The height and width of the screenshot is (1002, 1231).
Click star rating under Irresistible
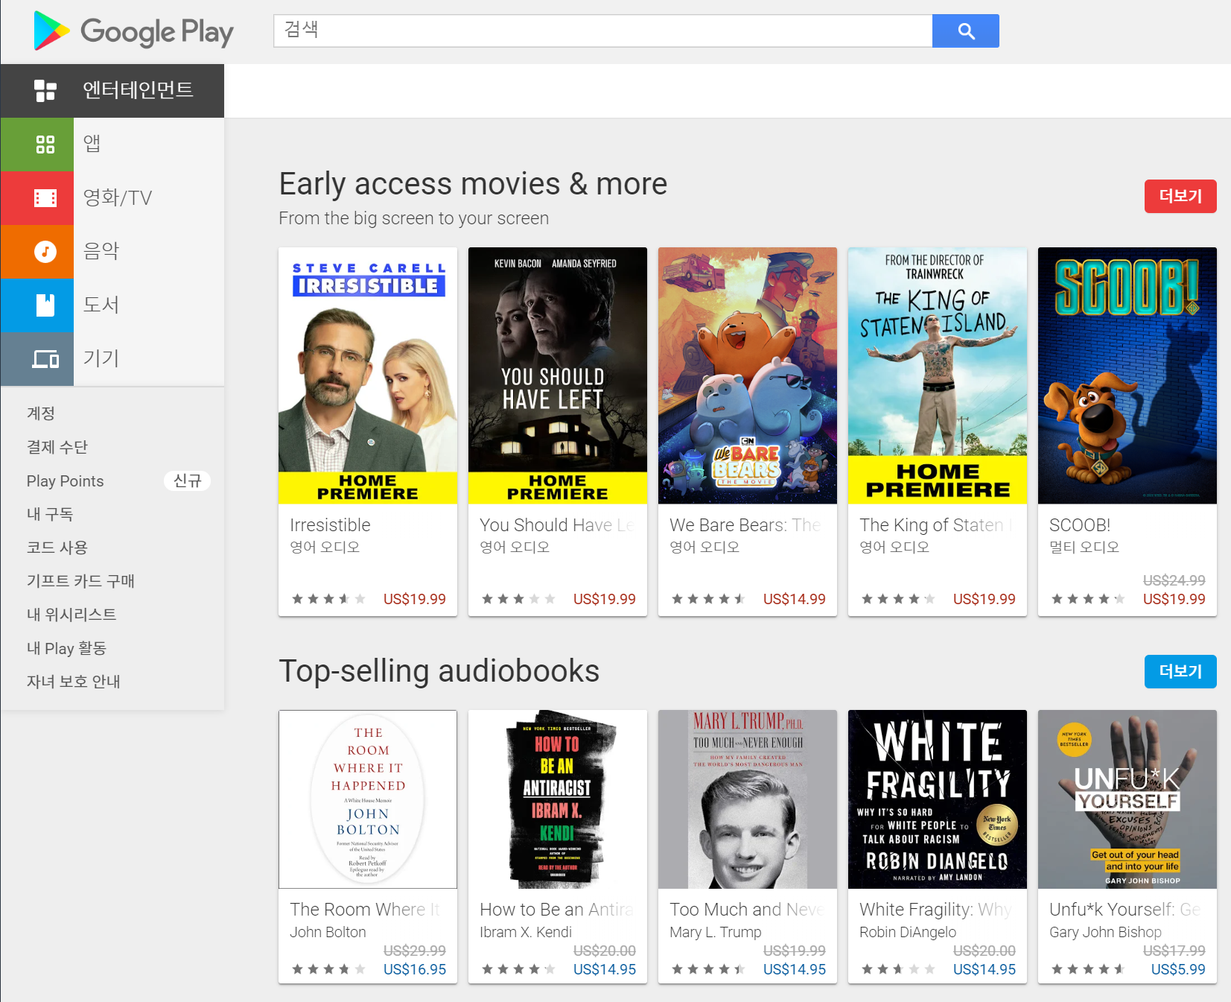click(328, 599)
